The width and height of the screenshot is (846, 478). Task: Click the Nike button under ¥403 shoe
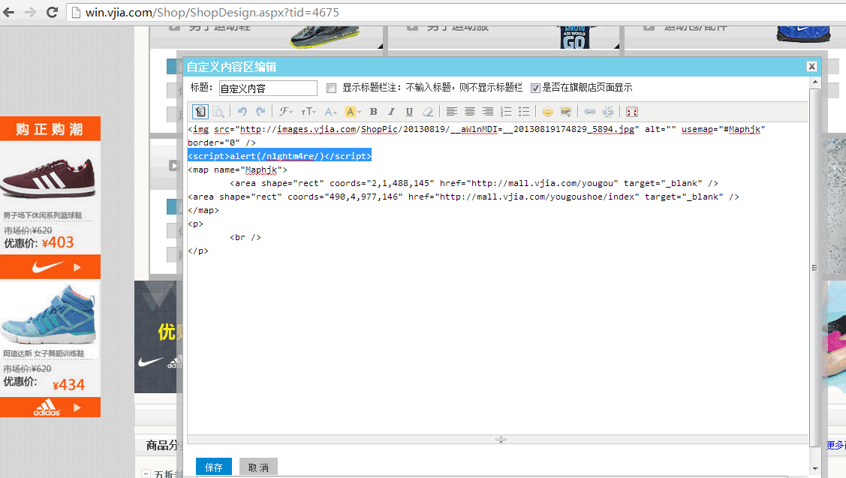[50, 266]
